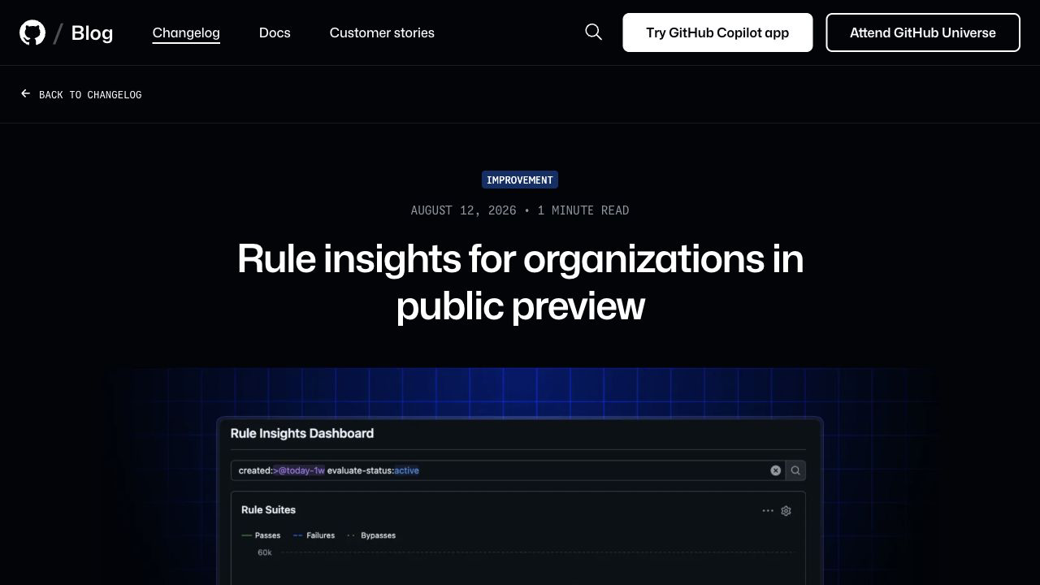
Task: Click the article title heading
Action: [x=520, y=283]
